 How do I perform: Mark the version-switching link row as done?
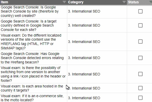140,74
